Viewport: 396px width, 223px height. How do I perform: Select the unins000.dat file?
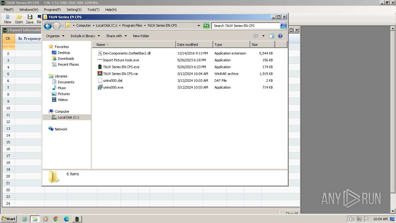113,81
